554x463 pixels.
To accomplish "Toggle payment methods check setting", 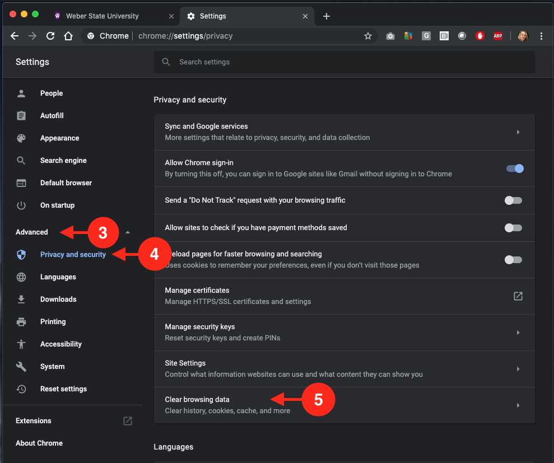I will point(513,228).
